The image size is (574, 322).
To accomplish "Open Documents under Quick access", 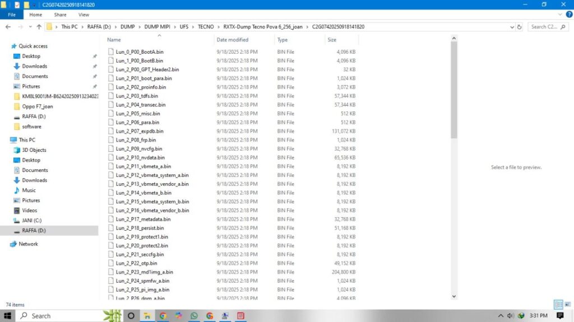I will click(x=35, y=76).
